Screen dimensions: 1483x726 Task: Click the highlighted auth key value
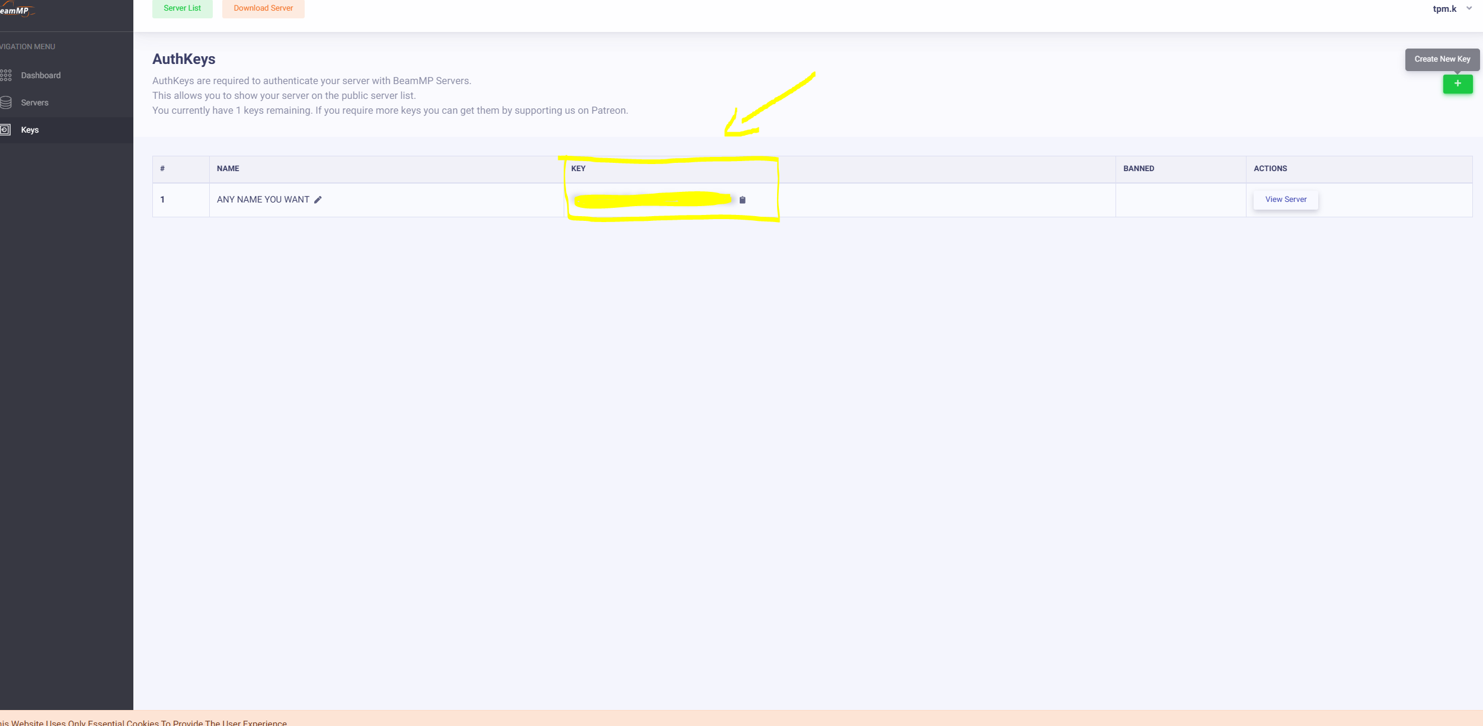[652, 200]
